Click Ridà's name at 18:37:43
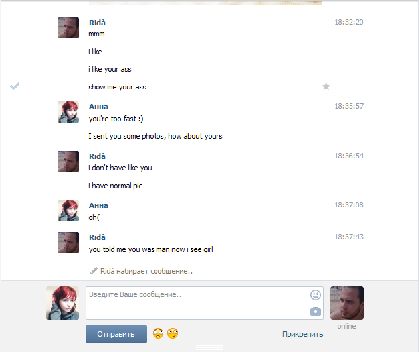Screen dimensions: 420x352 click(97, 237)
